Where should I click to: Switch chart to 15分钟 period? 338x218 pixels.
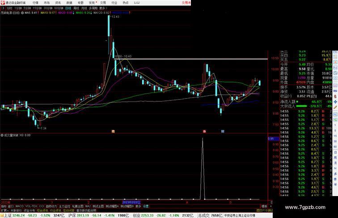37,8
